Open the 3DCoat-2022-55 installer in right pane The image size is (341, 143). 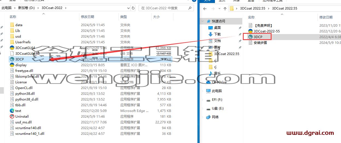267,31
